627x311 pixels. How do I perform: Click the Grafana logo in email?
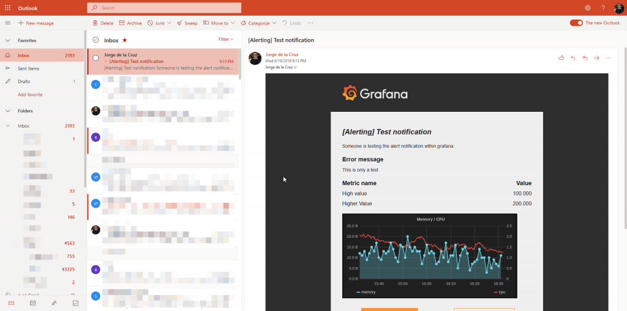(375, 93)
